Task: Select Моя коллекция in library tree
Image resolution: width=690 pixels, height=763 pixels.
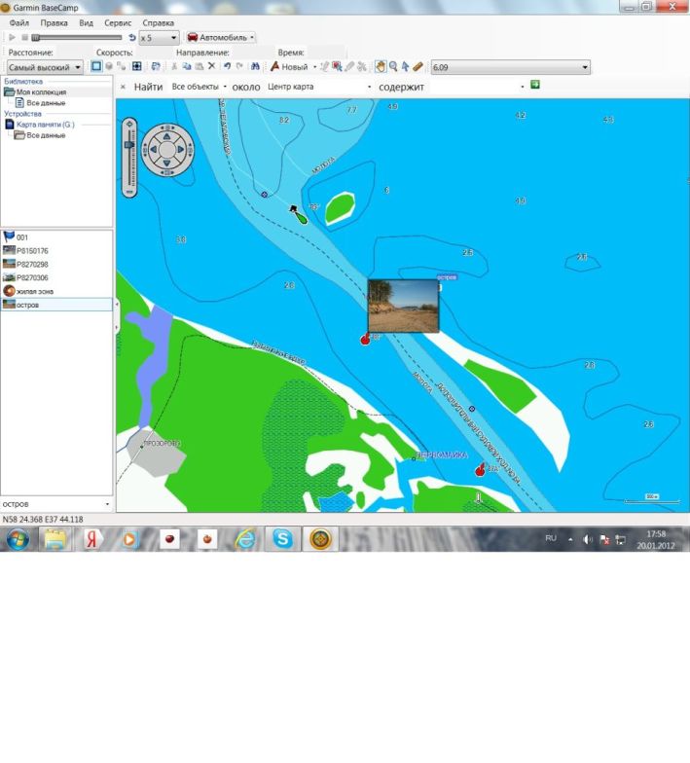Action: 36,91
